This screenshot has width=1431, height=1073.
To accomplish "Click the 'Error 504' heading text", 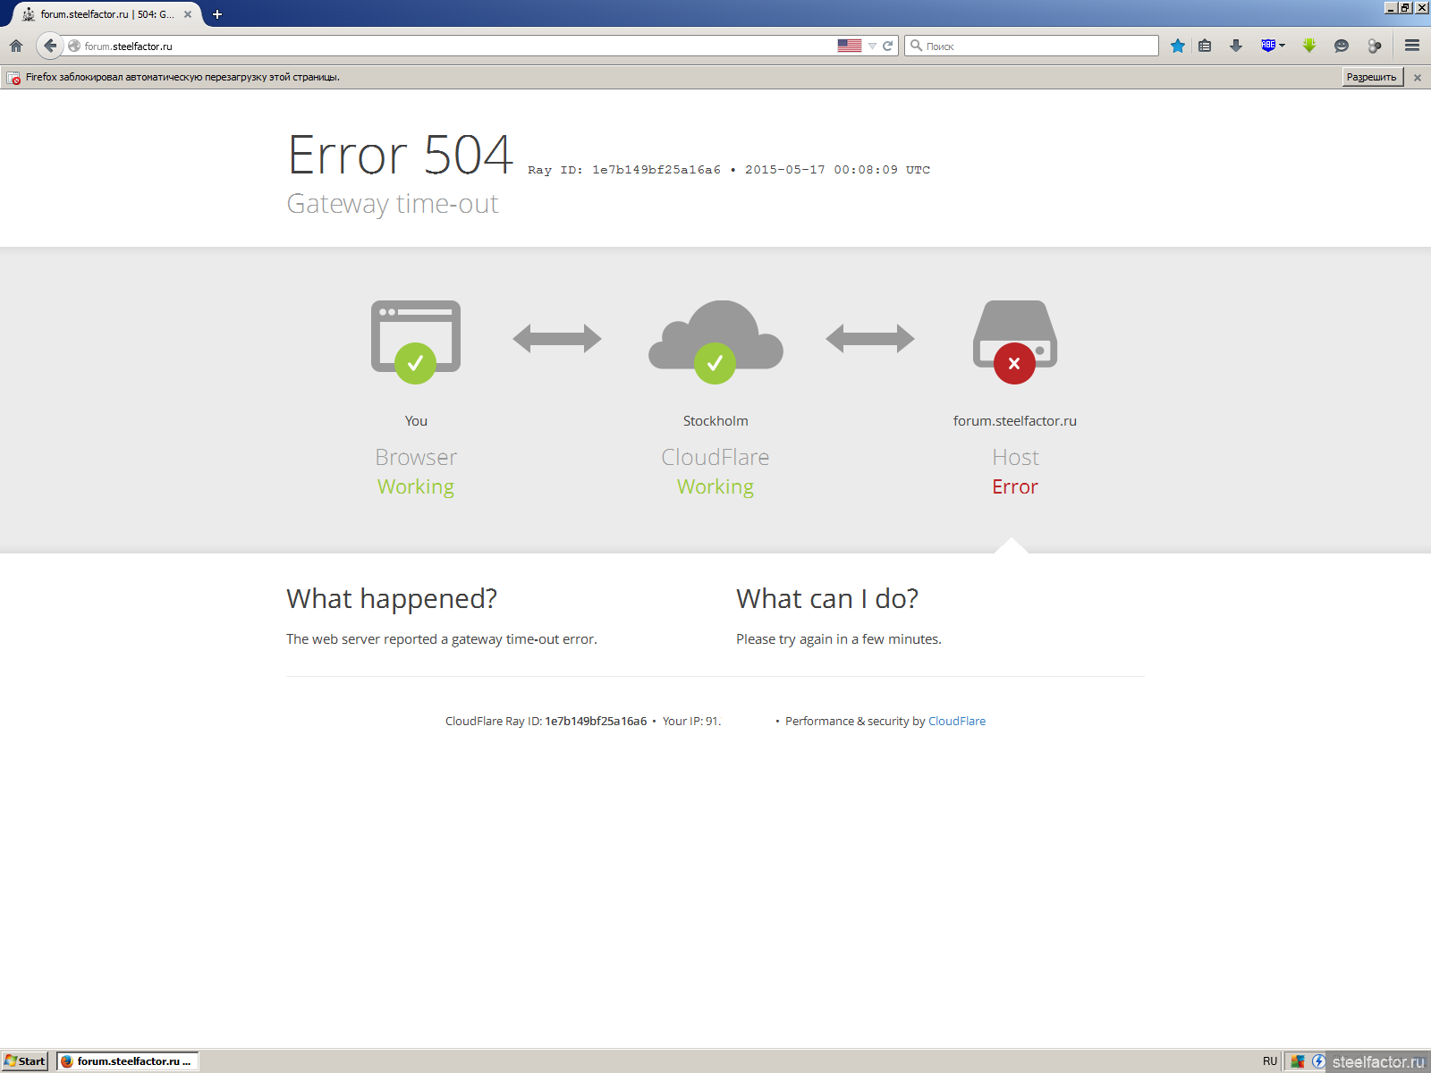I will click(x=400, y=155).
